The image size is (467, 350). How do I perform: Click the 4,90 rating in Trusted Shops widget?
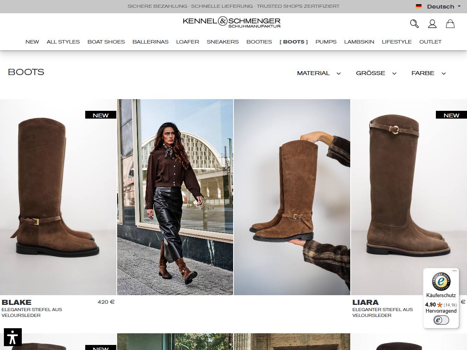(430, 305)
